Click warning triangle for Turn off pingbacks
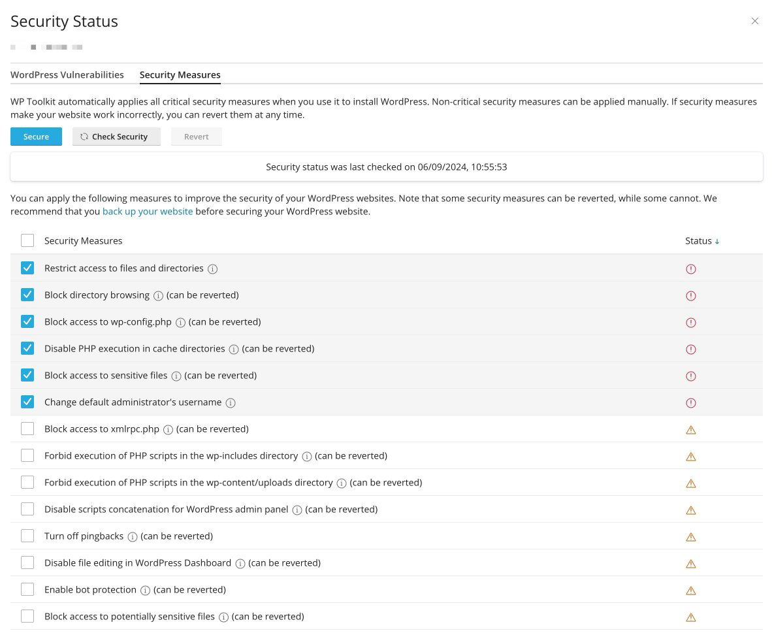The height and width of the screenshot is (635, 772). [x=691, y=537]
